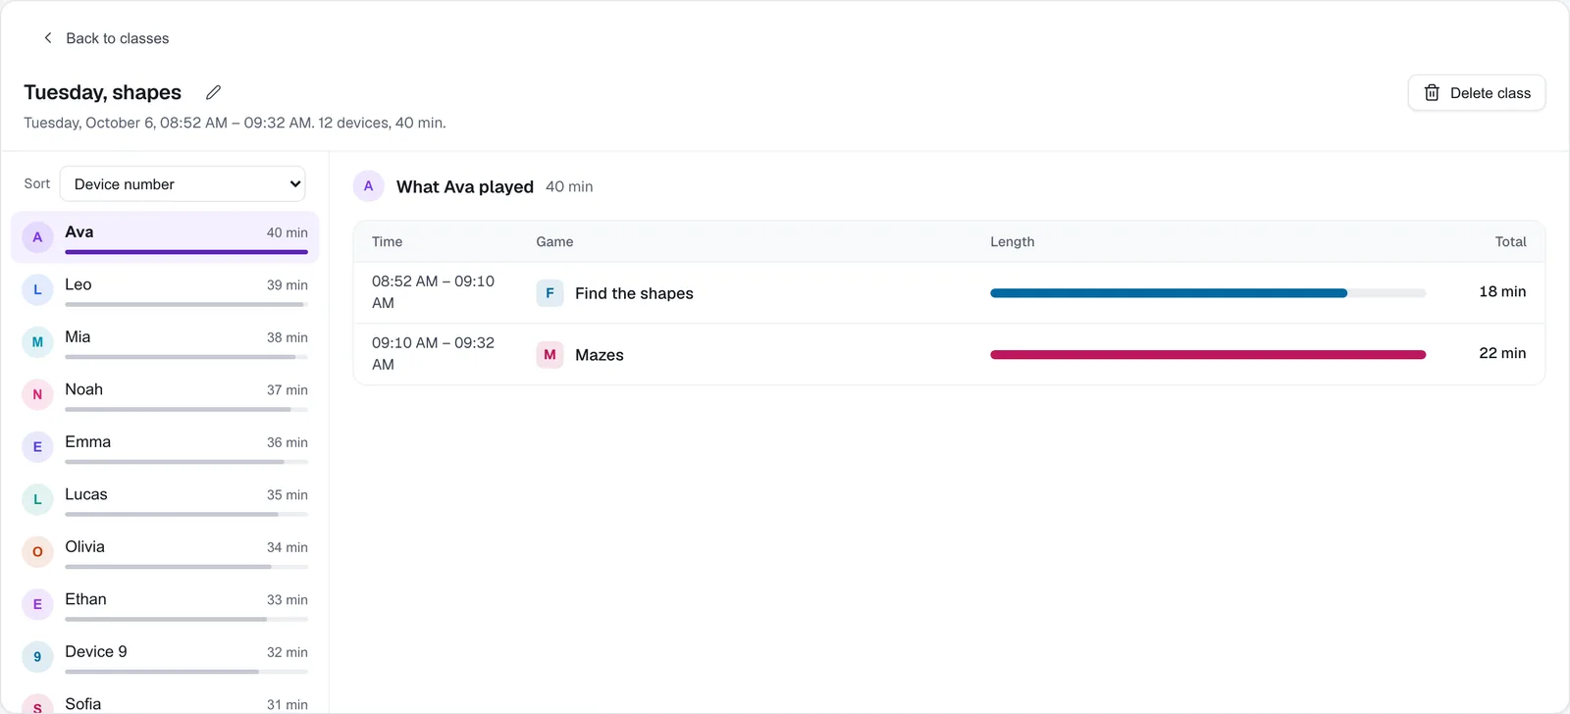Click the back chevron arrow icon

pos(47,38)
